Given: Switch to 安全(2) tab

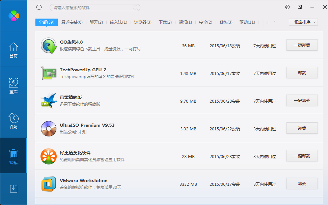Looking at the screenshot, I should tap(206, 22).
